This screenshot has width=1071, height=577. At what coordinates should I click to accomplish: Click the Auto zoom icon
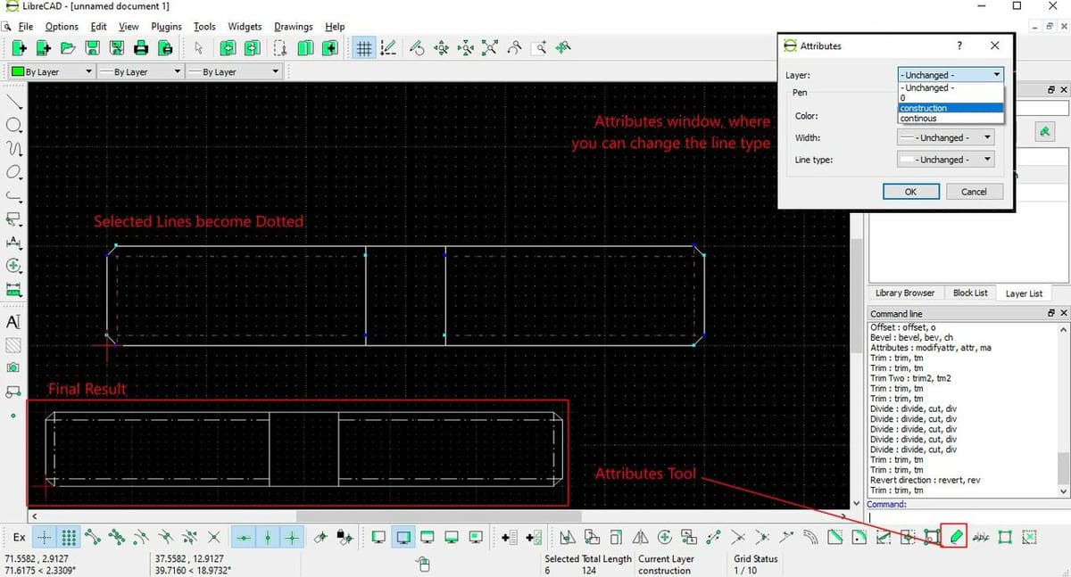click(x=490, y=49)
